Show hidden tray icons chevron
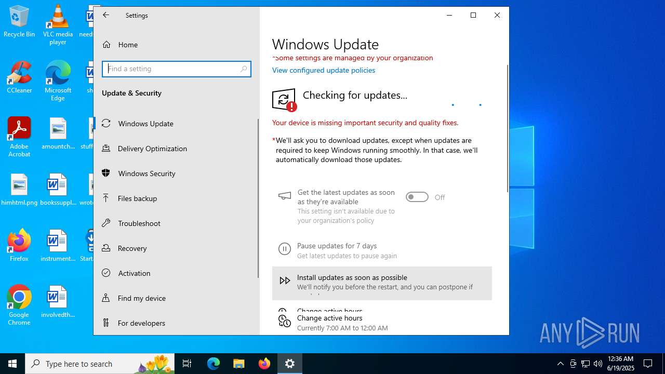This screenshot has width=665, height=374. coord(560,364)
